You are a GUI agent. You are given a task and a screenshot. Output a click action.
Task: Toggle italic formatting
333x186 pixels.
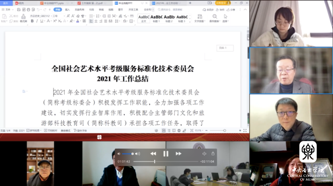pyautogui.click(x=37, y=21)
